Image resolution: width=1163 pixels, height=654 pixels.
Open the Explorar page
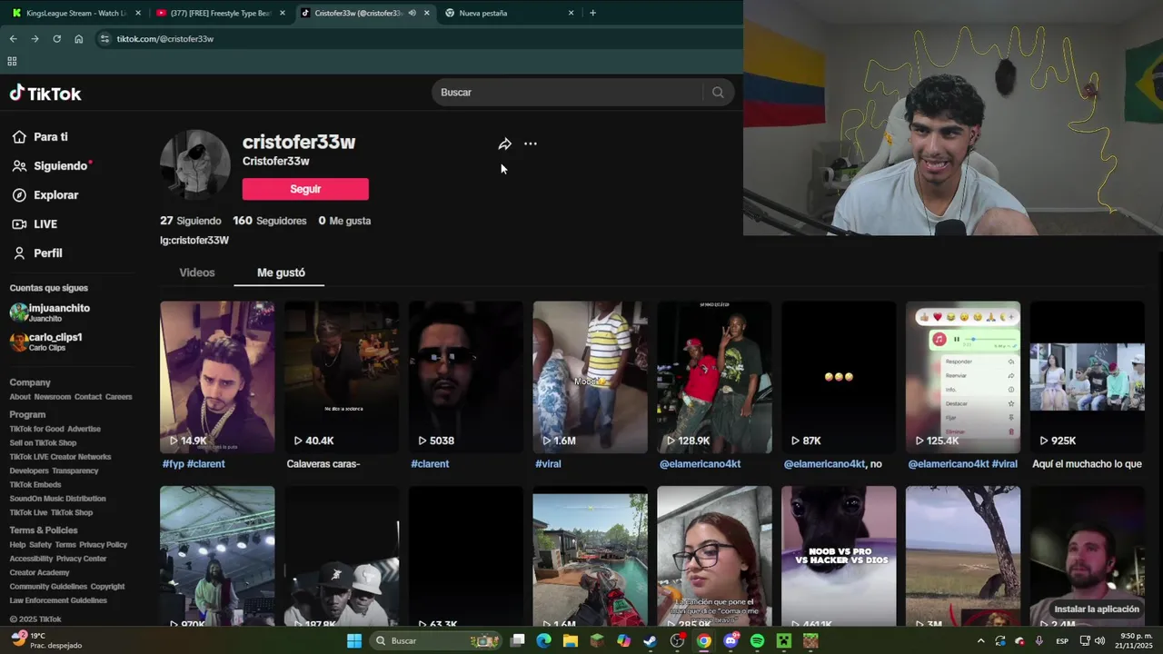click(x=45, y=195)
